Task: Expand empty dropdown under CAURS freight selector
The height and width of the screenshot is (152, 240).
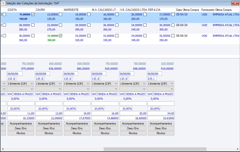Action: pyautogui.click(x=49, y=89)
